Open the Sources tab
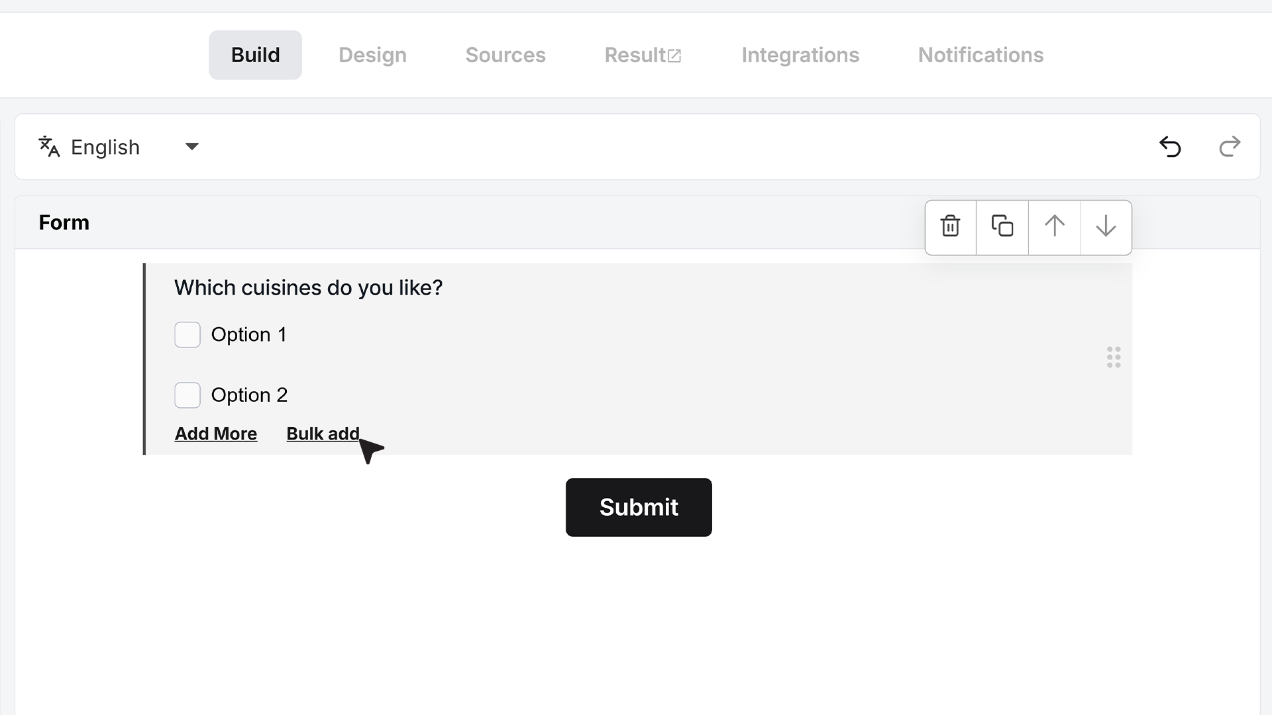1272x715 pixels. 505,55
